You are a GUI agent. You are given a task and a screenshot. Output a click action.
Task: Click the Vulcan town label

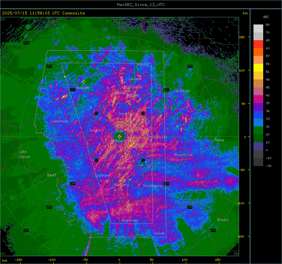click(159, 233)
